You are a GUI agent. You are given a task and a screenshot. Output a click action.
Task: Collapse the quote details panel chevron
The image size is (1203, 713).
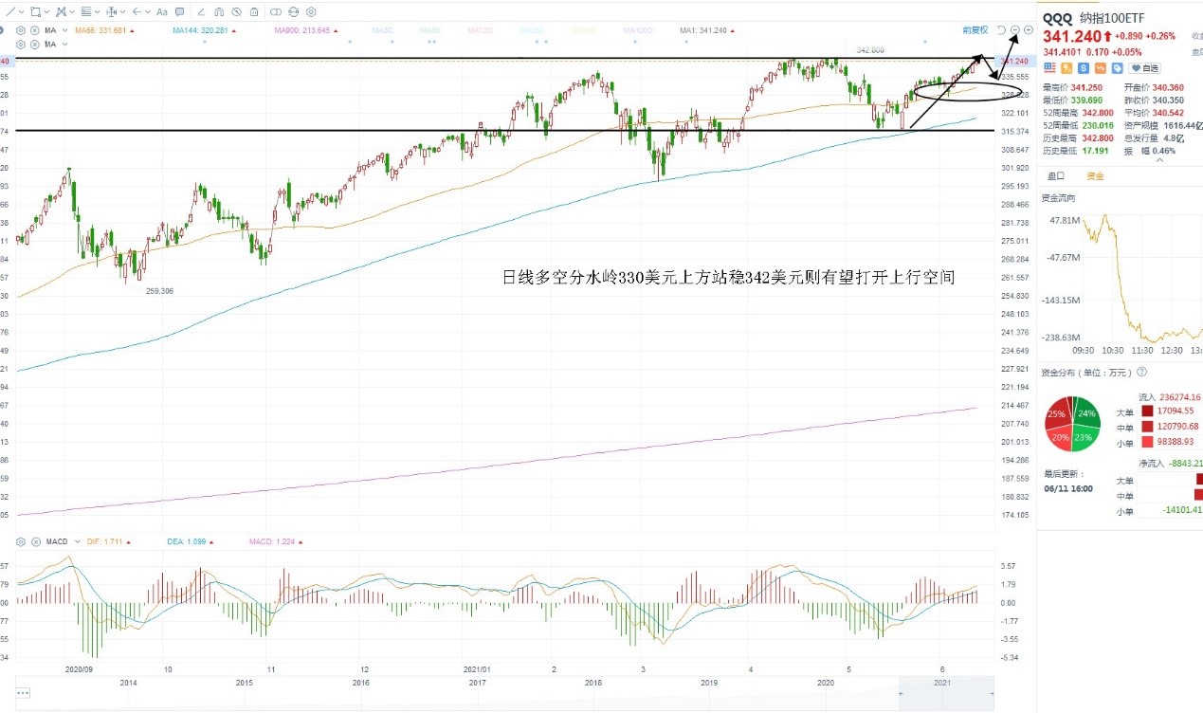(x=1158, y=160)
